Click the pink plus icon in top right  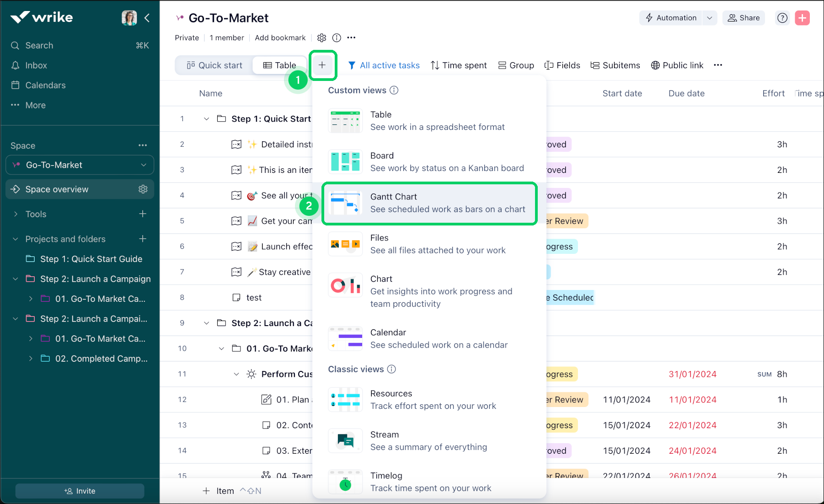pos(802,18)
